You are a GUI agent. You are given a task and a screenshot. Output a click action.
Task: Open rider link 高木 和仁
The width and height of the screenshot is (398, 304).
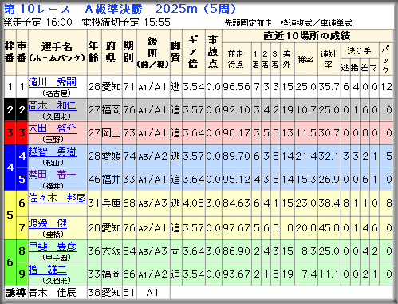(x=53, y=105)
